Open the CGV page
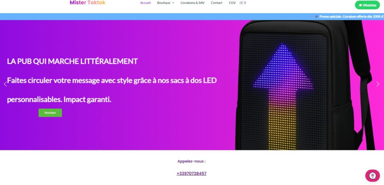 point(232,3)
